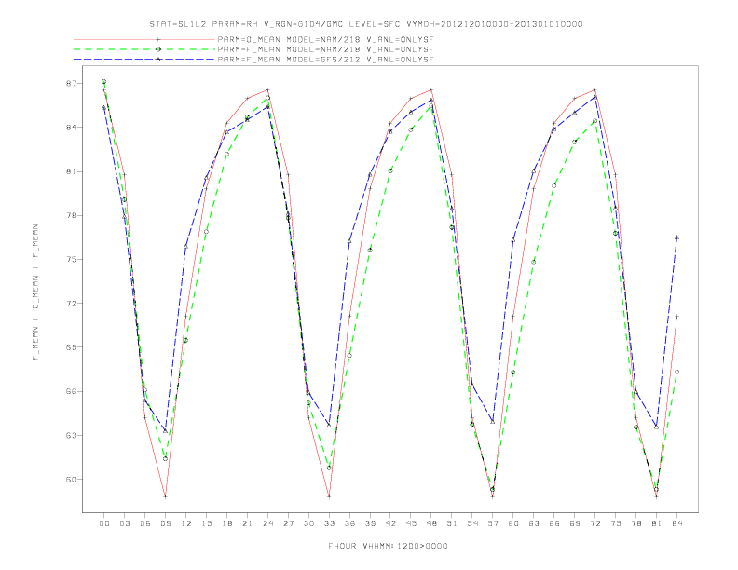Click x-axis forecast hour tick 45
Image resolution: width=738 pixels, height=570 pixels.
pos(411,523)
